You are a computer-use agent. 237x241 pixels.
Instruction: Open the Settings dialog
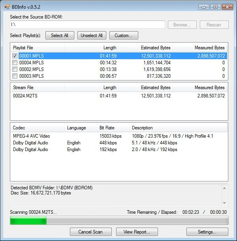coord(207,232)
